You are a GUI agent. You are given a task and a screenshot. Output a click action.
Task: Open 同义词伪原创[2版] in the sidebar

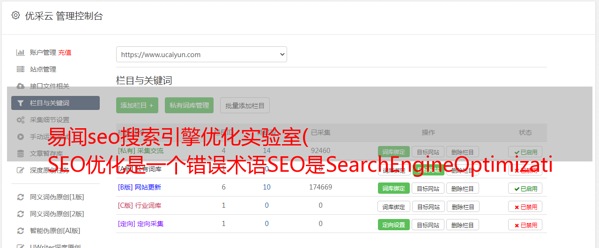[57, 214]
